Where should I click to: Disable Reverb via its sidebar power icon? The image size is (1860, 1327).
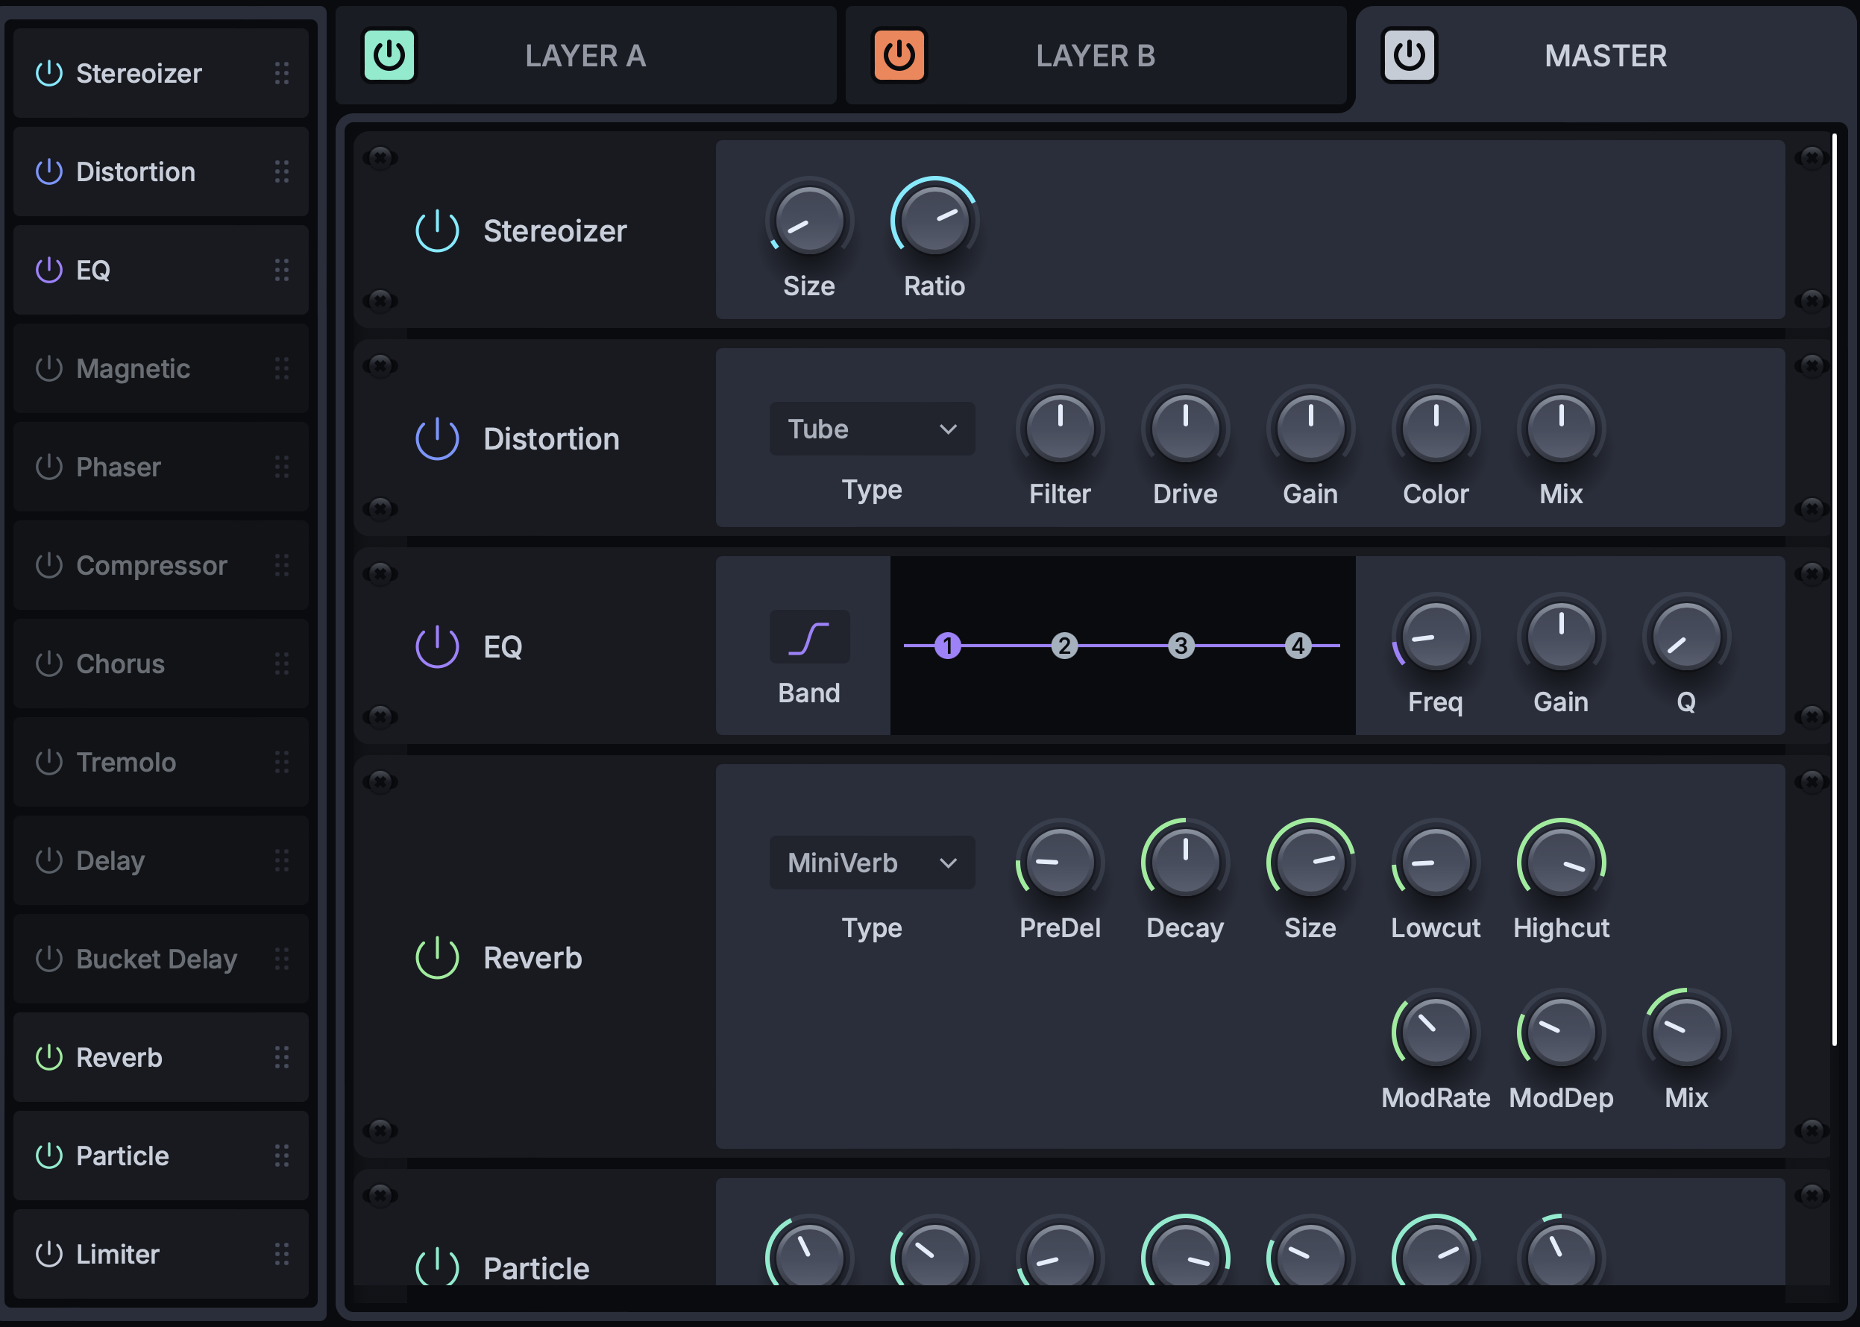point(49,1057)
